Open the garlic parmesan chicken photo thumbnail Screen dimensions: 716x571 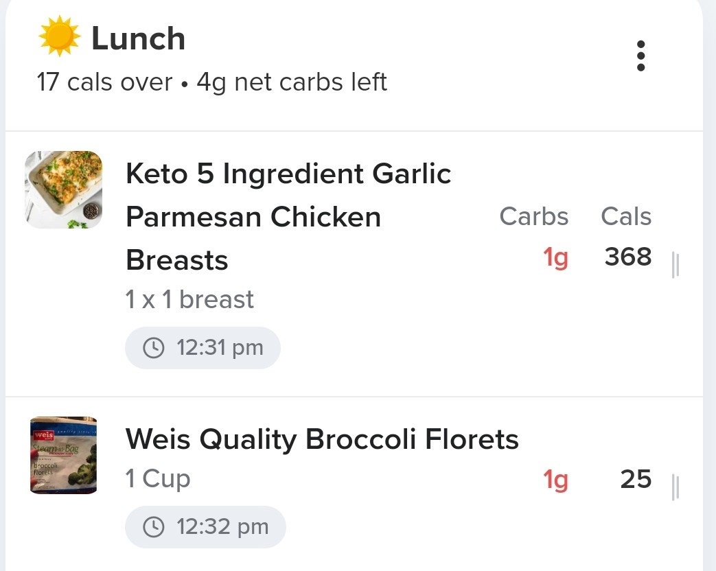click(63, 189)
